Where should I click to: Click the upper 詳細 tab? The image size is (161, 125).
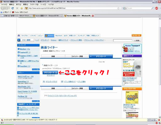53,56
